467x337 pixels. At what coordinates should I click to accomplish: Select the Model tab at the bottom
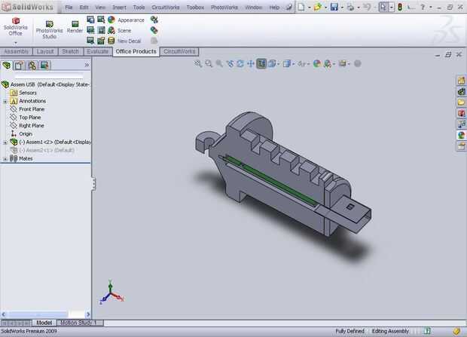coord(44,323)
